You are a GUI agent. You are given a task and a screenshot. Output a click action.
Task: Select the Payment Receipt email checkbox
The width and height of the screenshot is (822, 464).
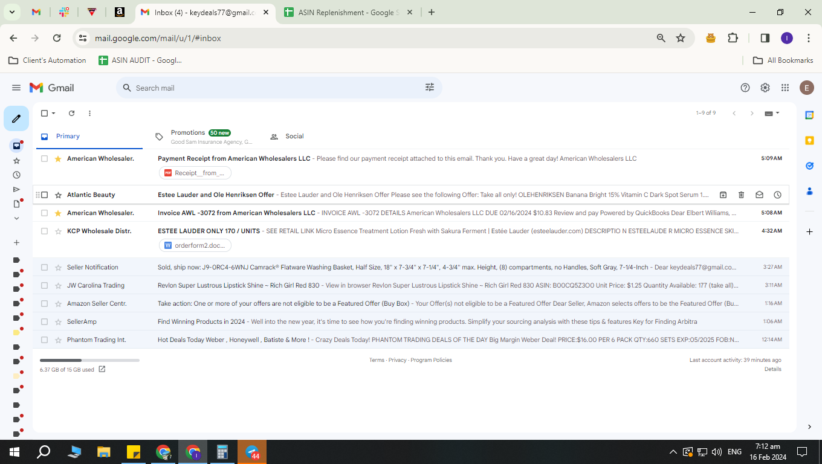(x=44, y=158)
